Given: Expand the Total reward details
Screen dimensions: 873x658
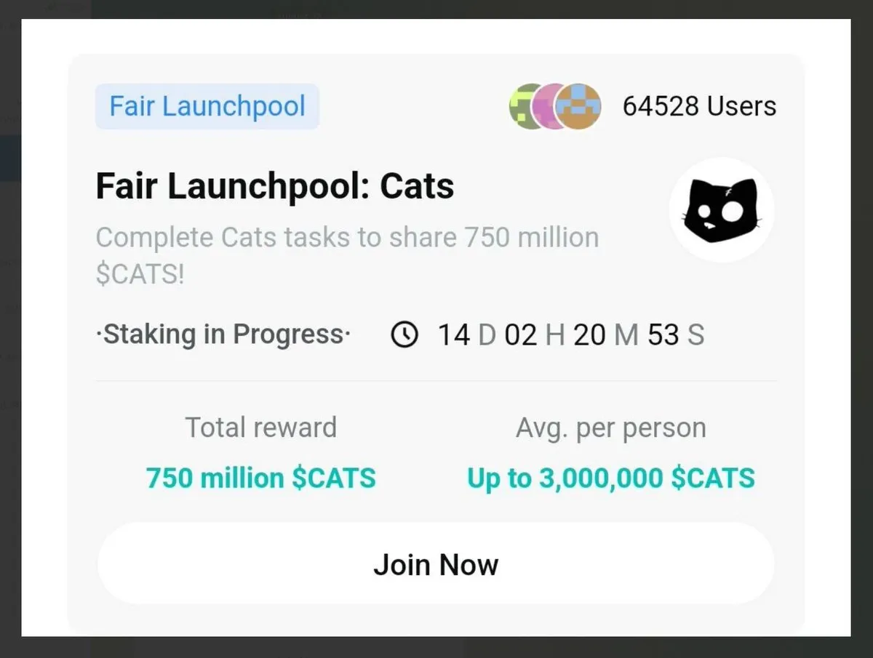Looking at the screenshot, I should click(x=260, y=428).
